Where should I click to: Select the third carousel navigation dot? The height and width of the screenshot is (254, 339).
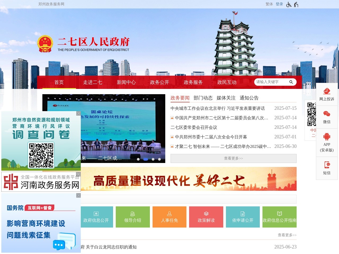[153, 159]
